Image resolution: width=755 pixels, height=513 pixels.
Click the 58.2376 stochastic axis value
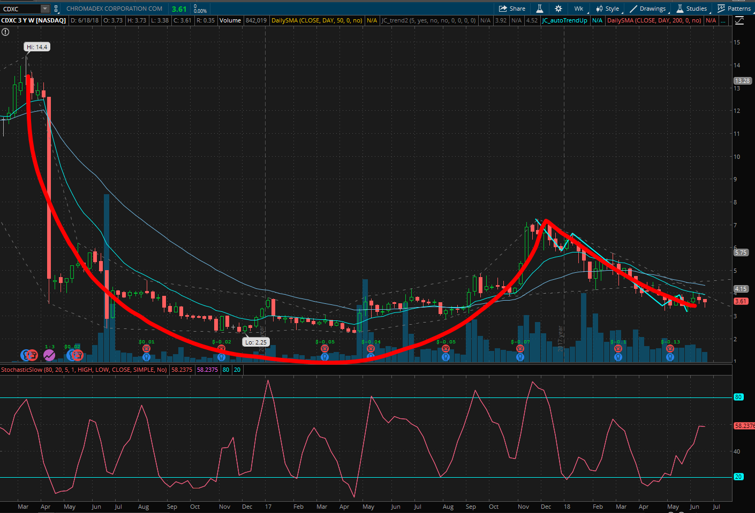pyautogui.click(x=744, y=426)
